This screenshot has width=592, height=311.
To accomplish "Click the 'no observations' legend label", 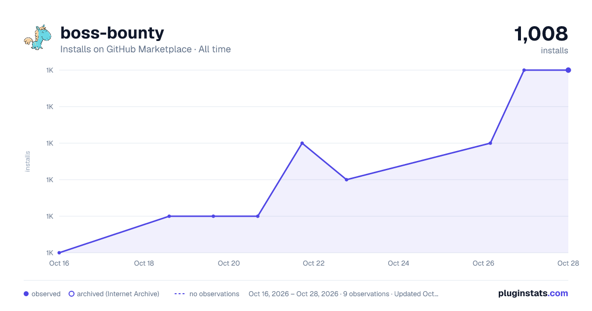I will (x=214, y=294).
